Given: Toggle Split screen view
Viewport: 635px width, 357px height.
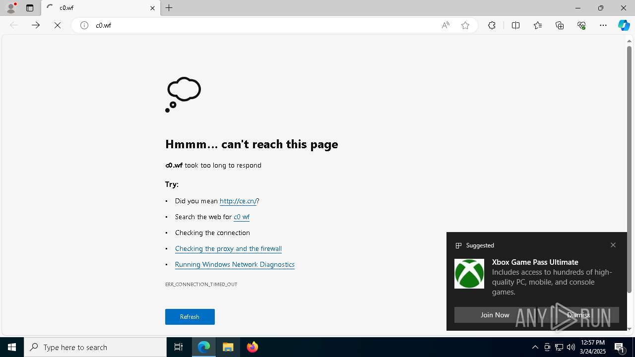Looking at the screenshot, I should (515, 25).
